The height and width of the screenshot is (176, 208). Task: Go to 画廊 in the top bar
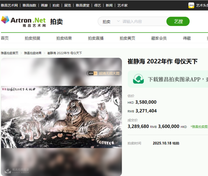click(x=44, y=5)
